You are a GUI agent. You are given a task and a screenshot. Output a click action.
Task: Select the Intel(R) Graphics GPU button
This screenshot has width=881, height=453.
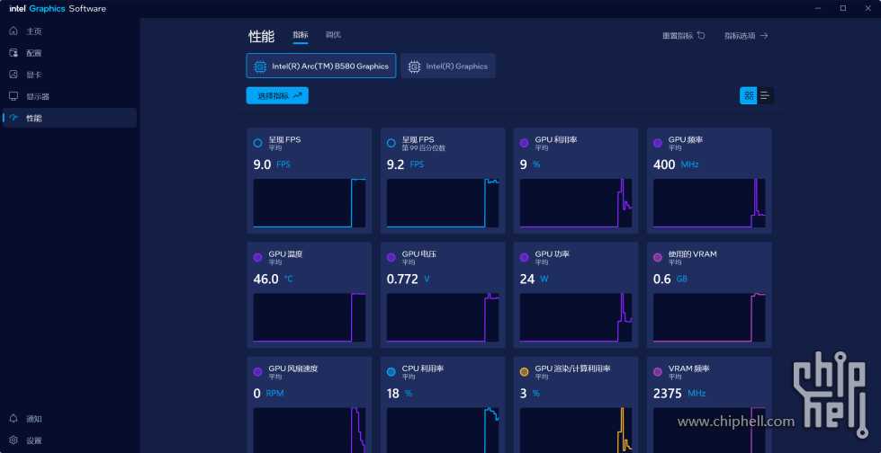[448, 66]
